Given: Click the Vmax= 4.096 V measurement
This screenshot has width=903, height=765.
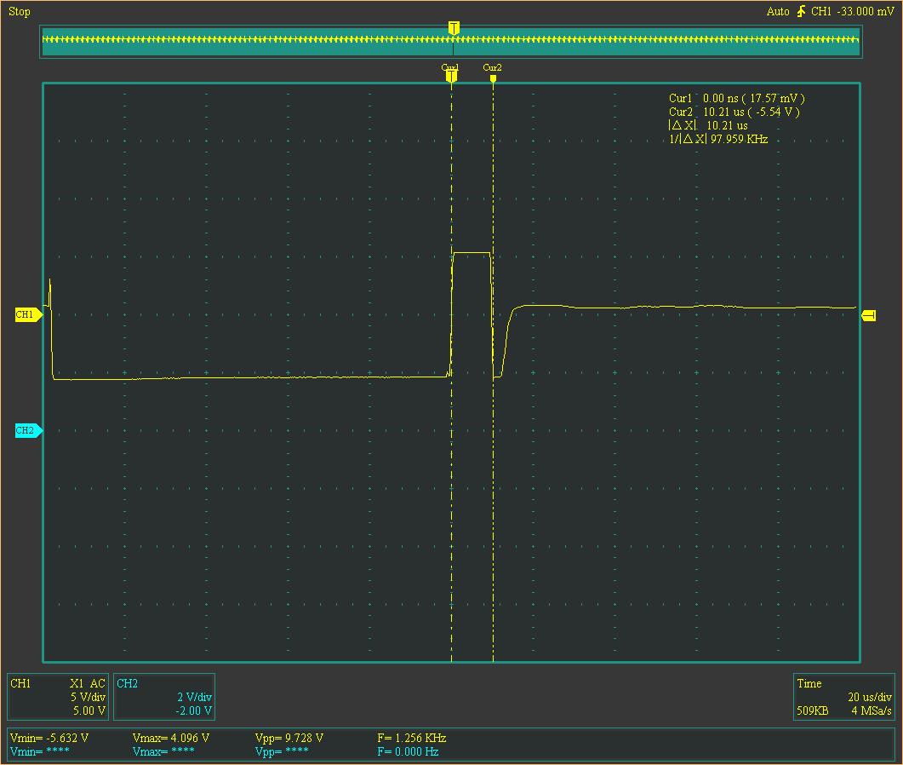Looking at the screenshot, I should coord(171,738).
